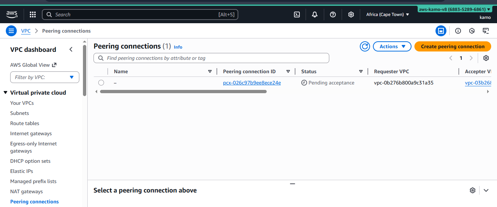Click the split panel resize handle
The width and height of the screenshot is (497, 207).
(293, 184)
